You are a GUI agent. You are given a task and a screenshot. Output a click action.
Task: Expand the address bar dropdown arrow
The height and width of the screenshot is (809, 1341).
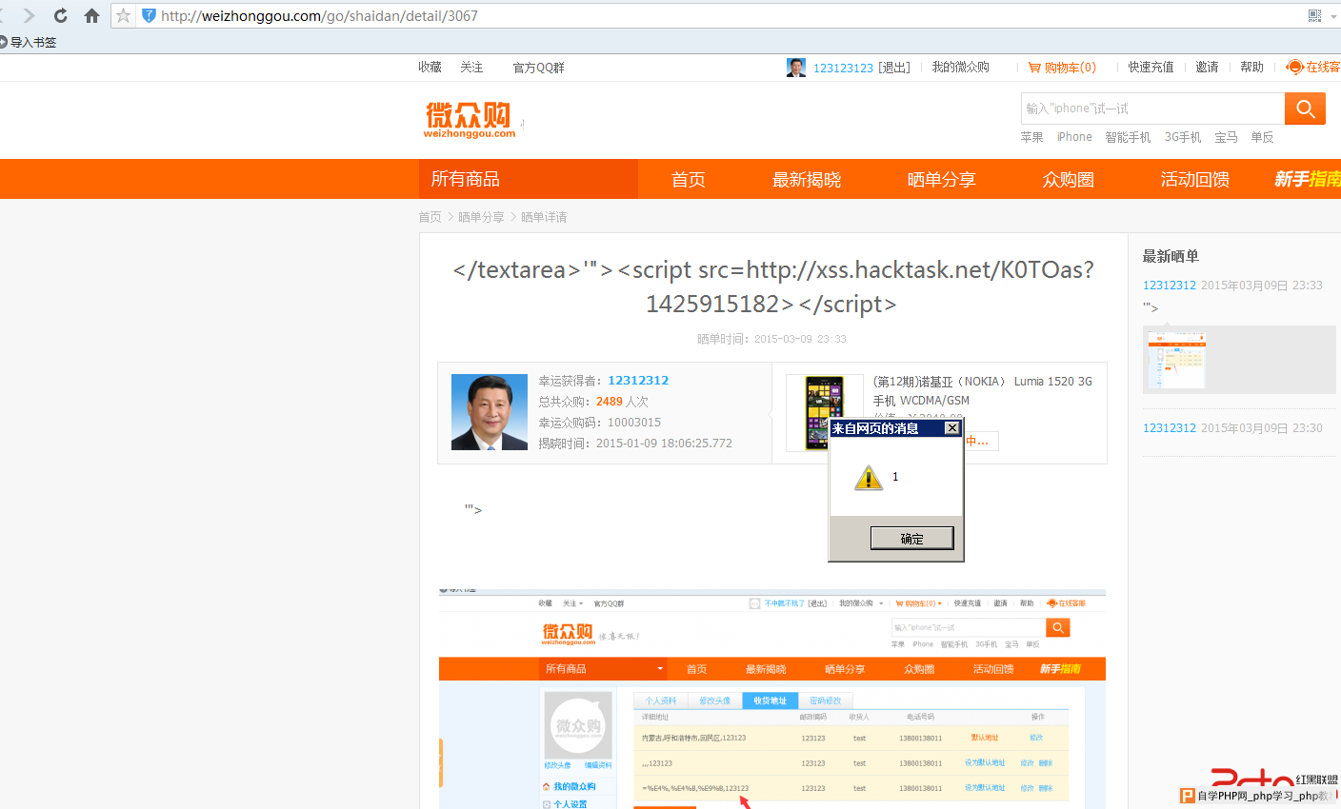[1334, 15]
